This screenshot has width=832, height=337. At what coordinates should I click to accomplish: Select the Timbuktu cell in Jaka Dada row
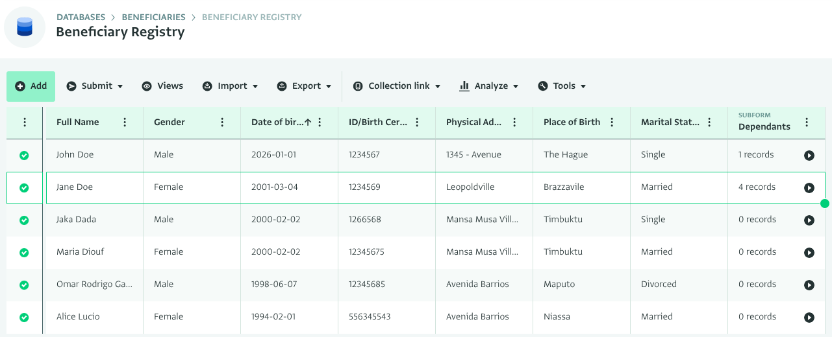[x=562, y=220]
